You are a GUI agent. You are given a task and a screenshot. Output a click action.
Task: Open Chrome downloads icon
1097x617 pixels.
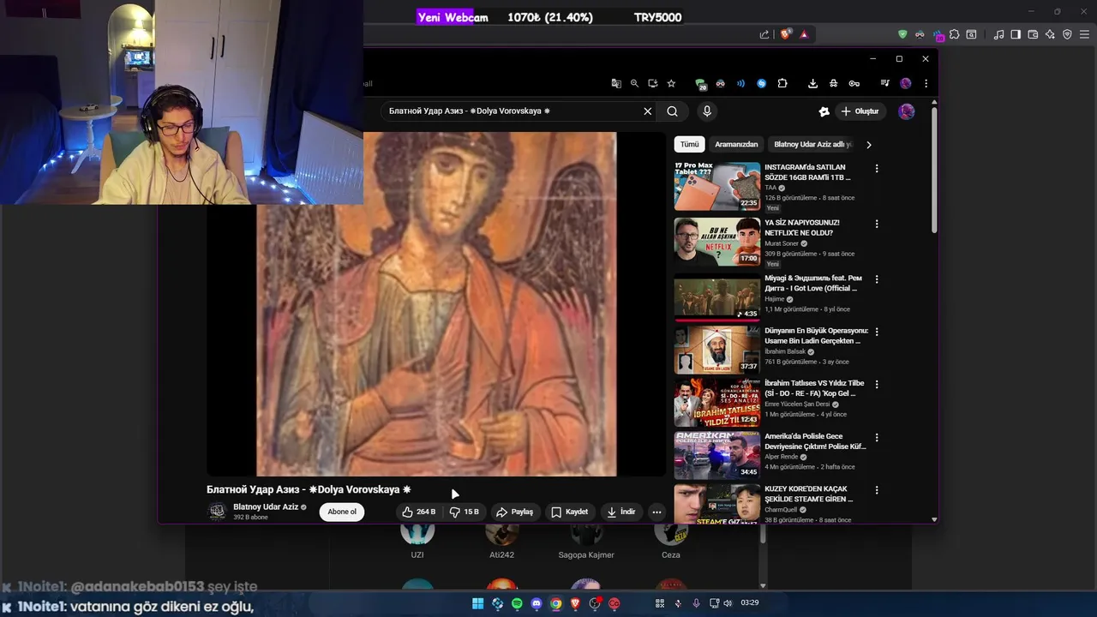tap(812, 83)
